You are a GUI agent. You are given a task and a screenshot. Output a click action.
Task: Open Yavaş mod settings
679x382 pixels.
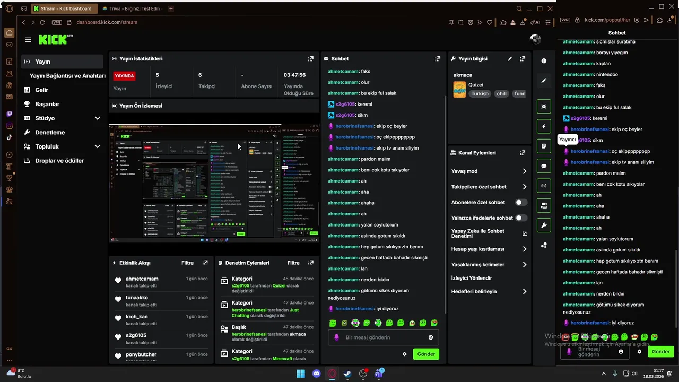pos(489,171)
